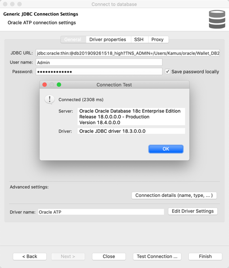Click the Close button at bottom

pos(109,256)
